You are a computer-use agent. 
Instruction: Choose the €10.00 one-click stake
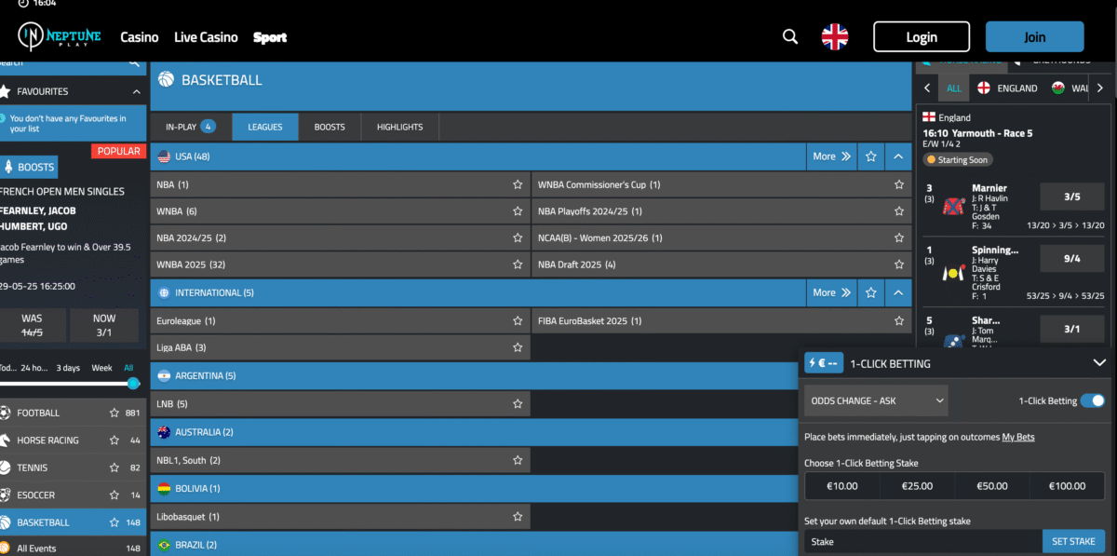(841, 485)
